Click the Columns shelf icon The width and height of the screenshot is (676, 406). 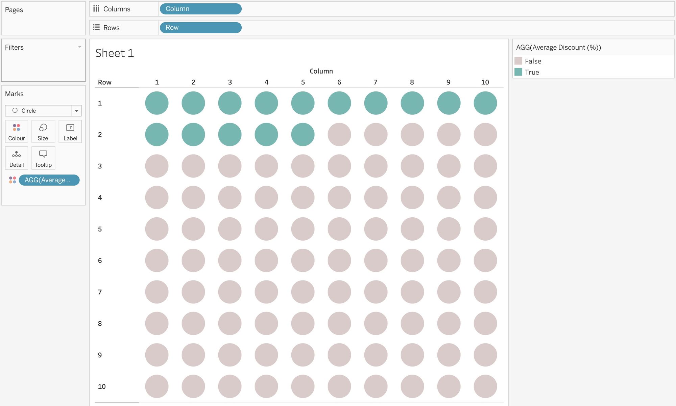tap(96, 9)
